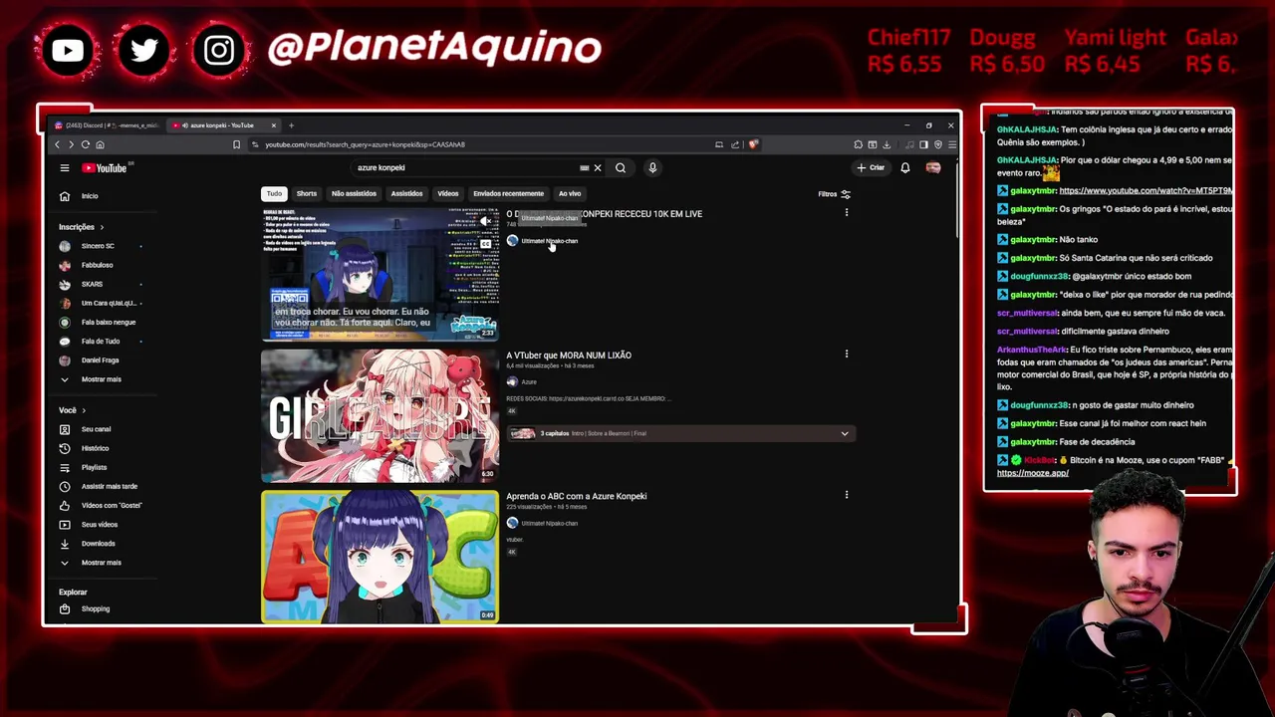Open options menu for Aprenda o ABC video
This screenshot has width=1275, height=717.
(847, 495)
